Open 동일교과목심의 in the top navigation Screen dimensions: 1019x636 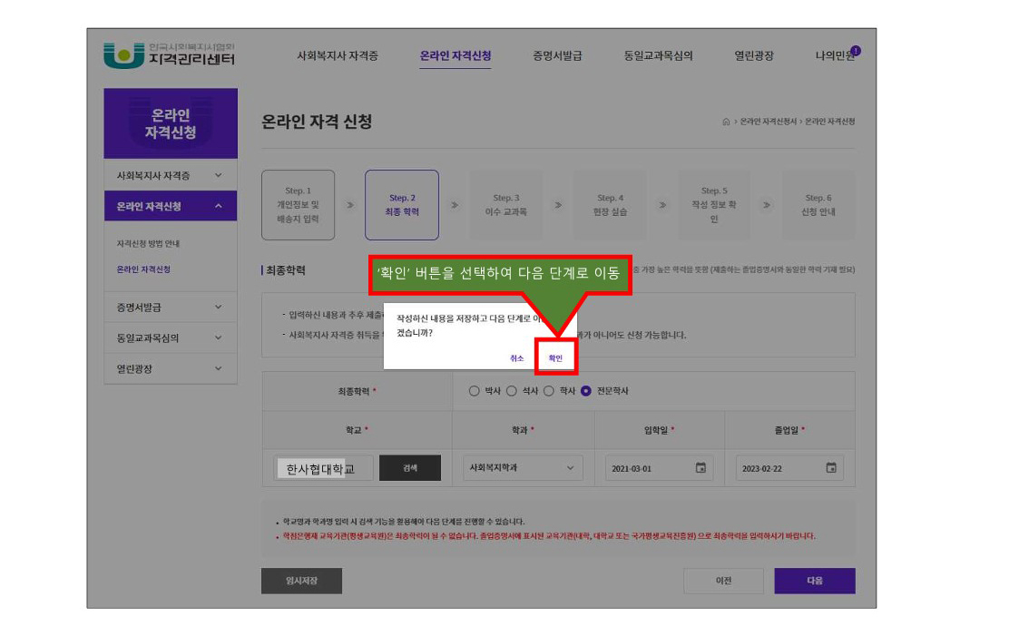click(659, 56)
